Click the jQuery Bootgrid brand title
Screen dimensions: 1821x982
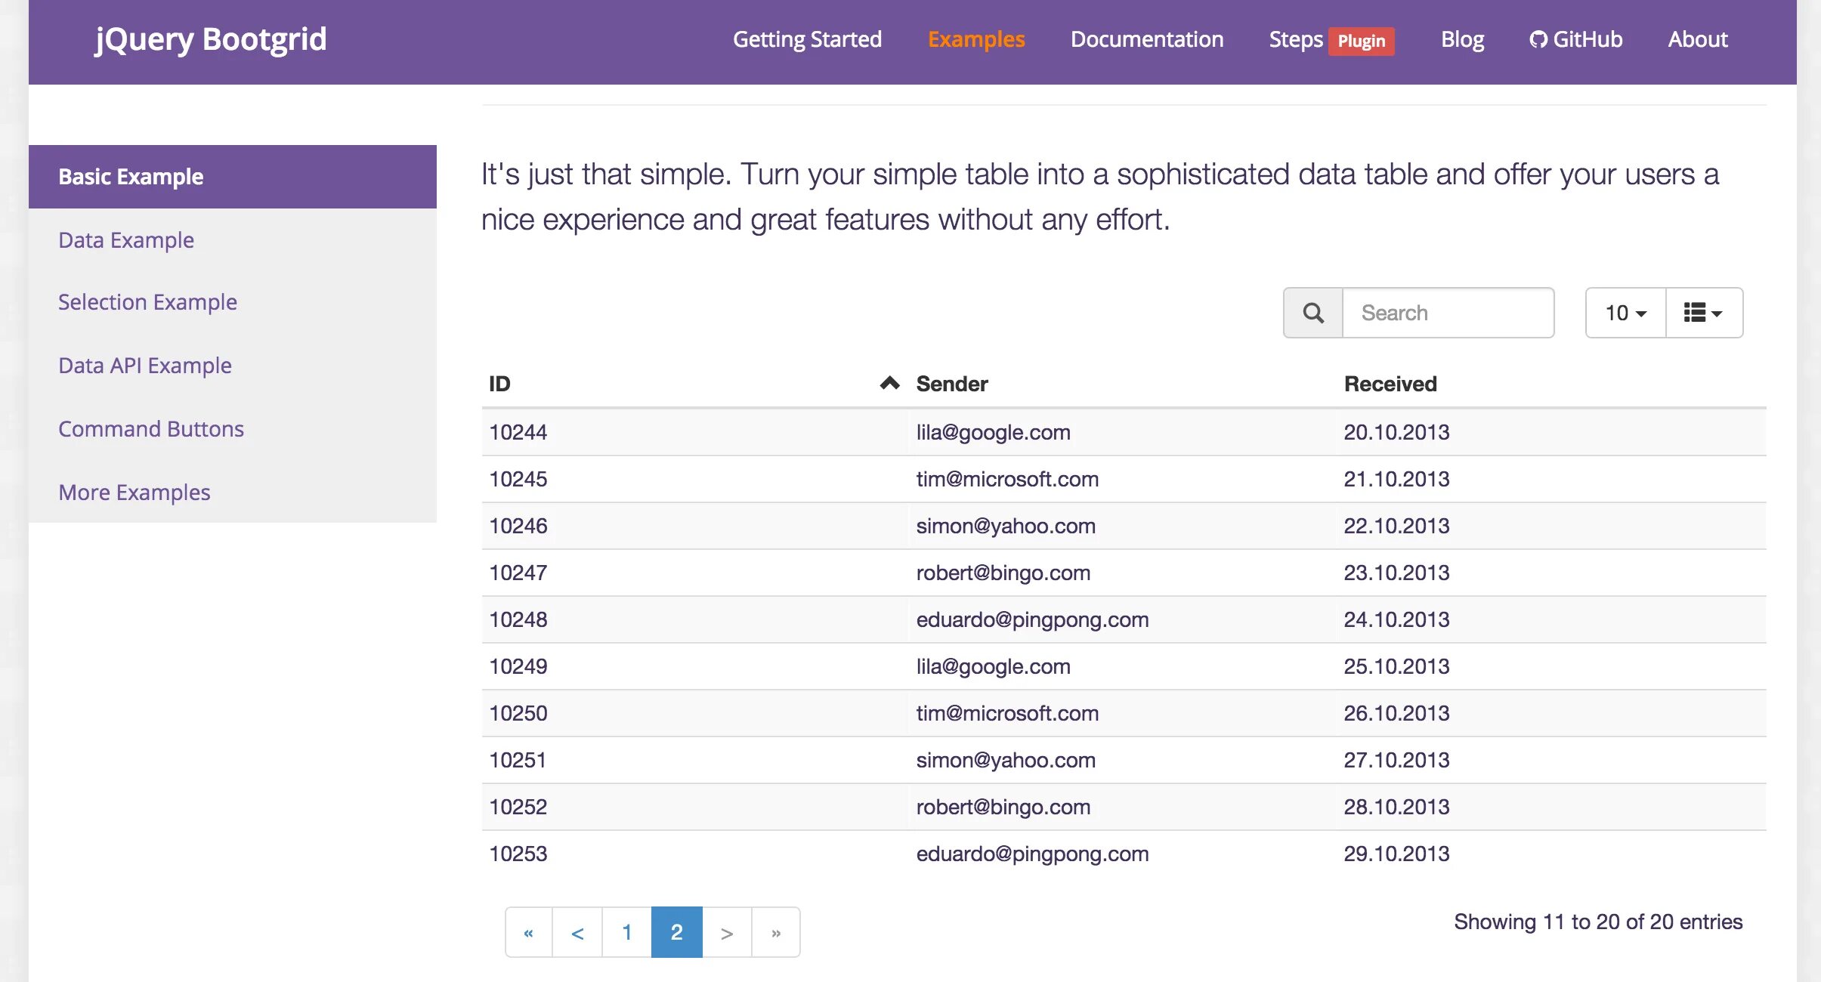211,39
